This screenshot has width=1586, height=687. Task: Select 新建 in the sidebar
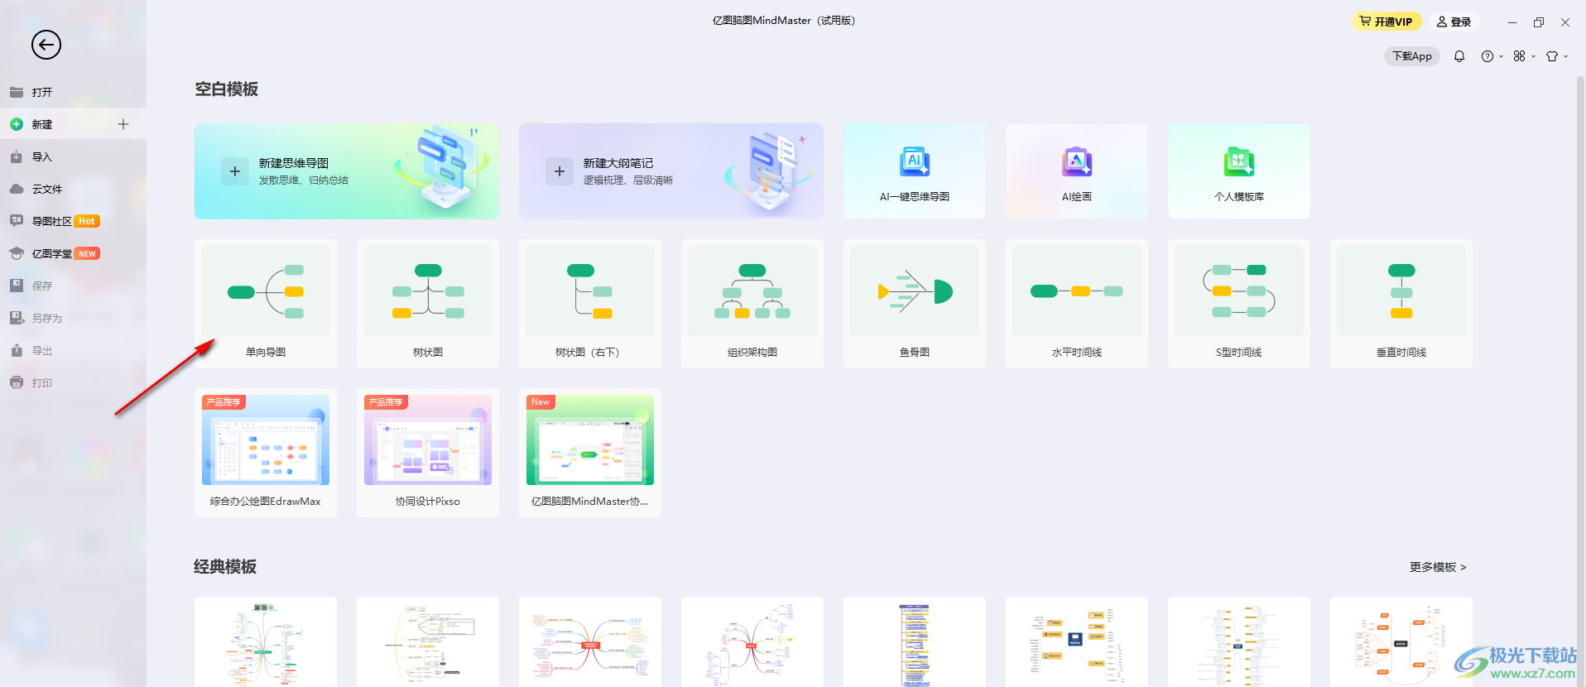point(73,124)
